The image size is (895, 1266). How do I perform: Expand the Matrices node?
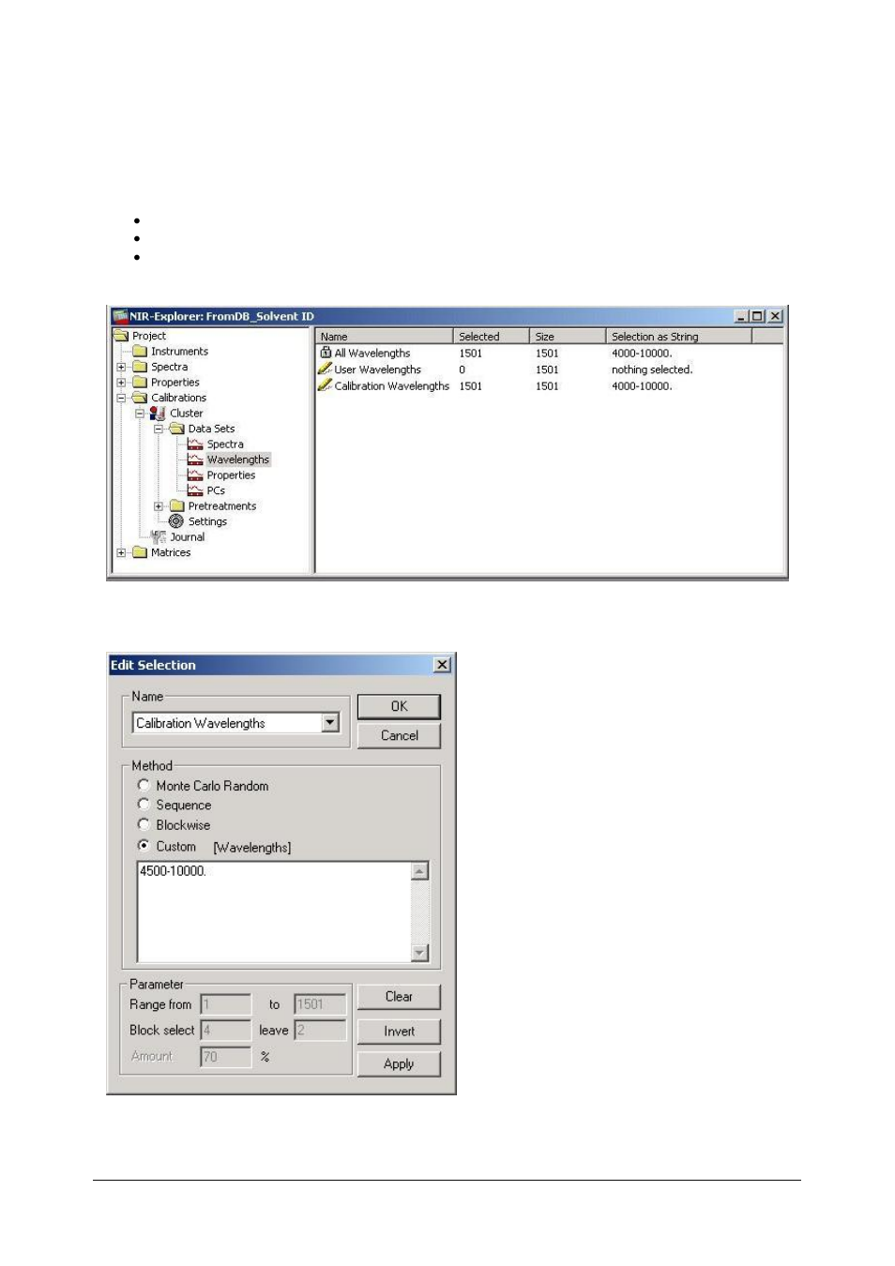coord(121,553)
